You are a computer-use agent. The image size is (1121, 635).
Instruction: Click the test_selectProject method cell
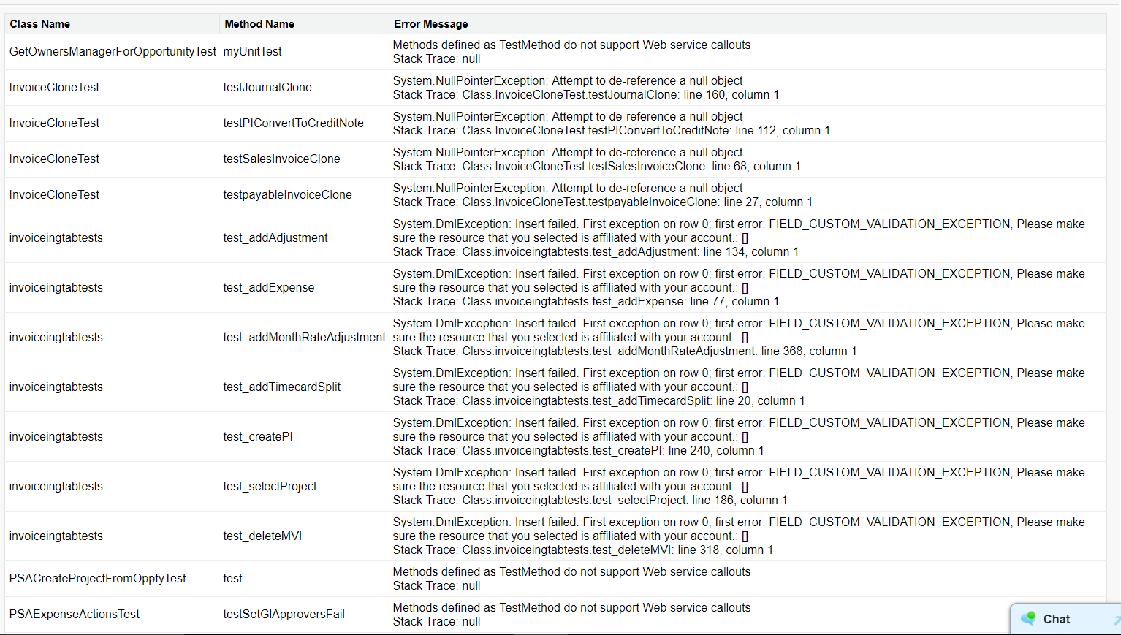point(270,486)
